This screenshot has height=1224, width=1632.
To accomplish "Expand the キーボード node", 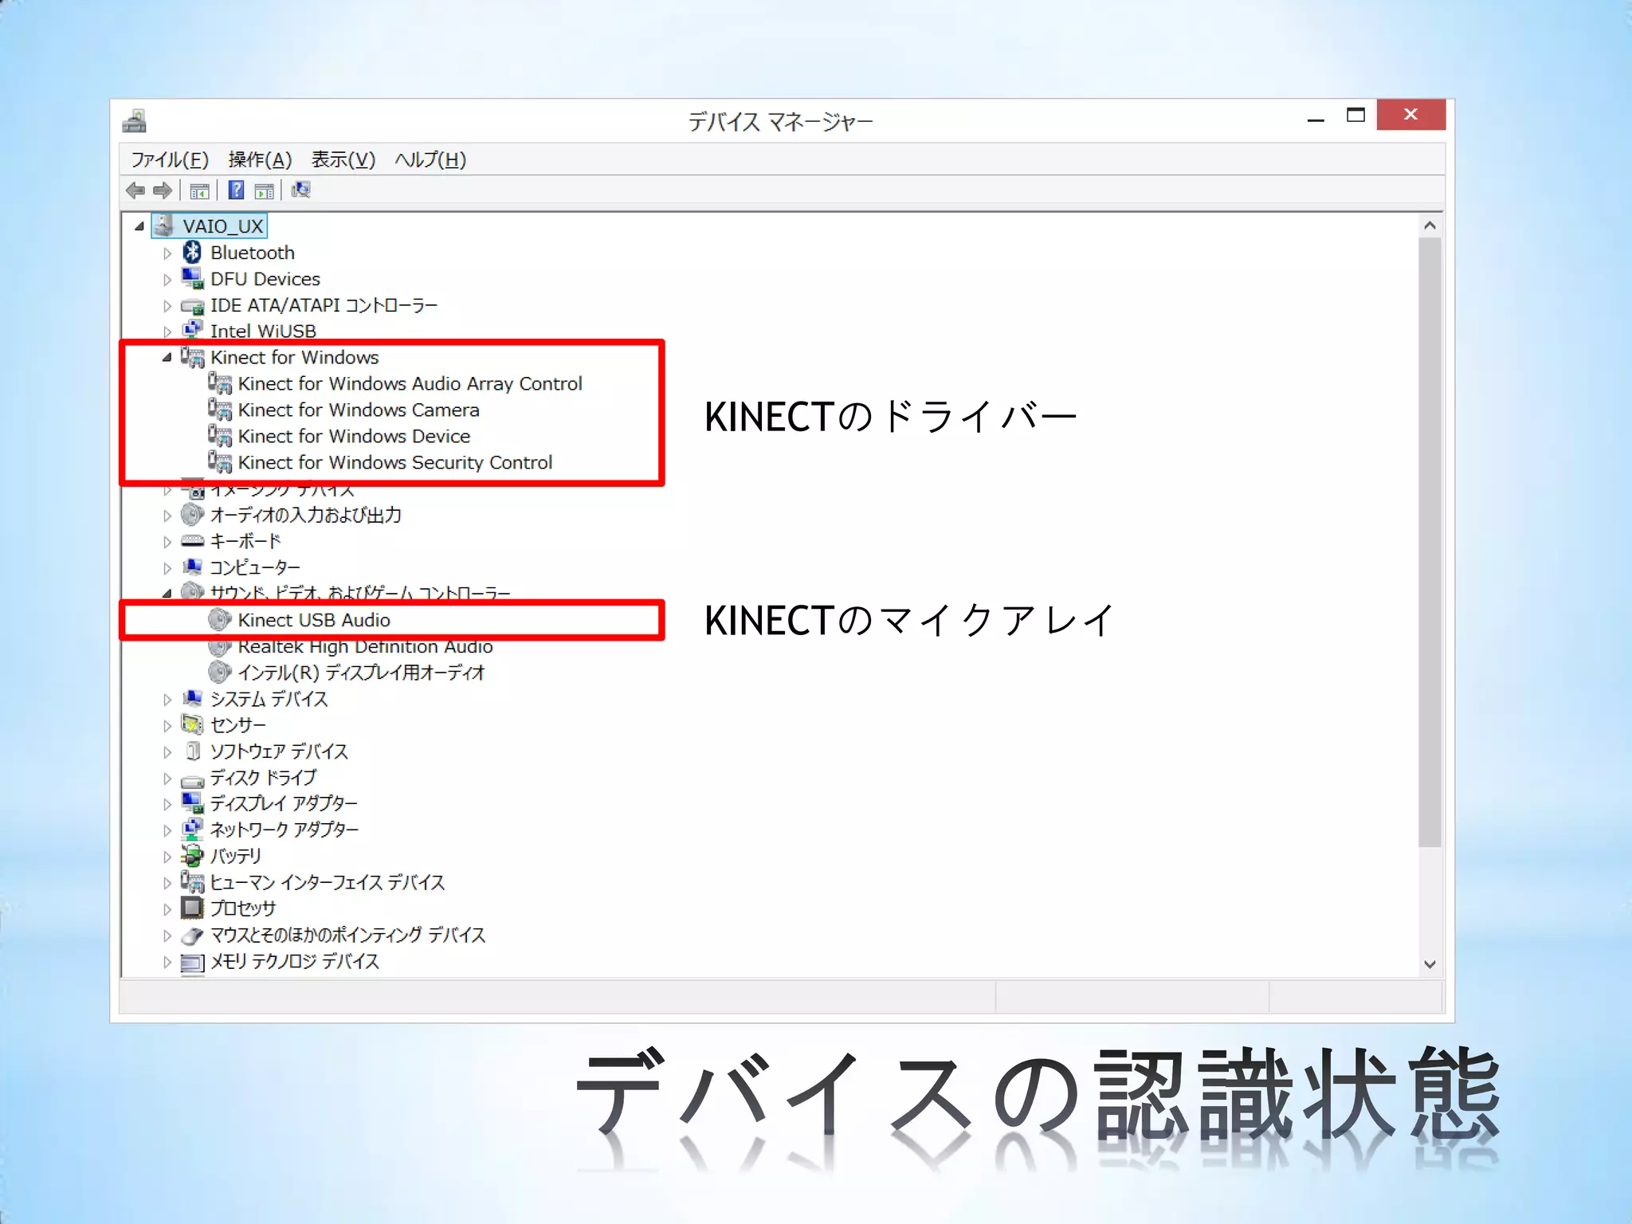I will (x=167, y=542).
